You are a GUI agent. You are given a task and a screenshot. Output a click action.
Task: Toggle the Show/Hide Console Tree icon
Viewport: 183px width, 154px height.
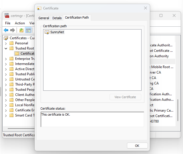[28, 30]
